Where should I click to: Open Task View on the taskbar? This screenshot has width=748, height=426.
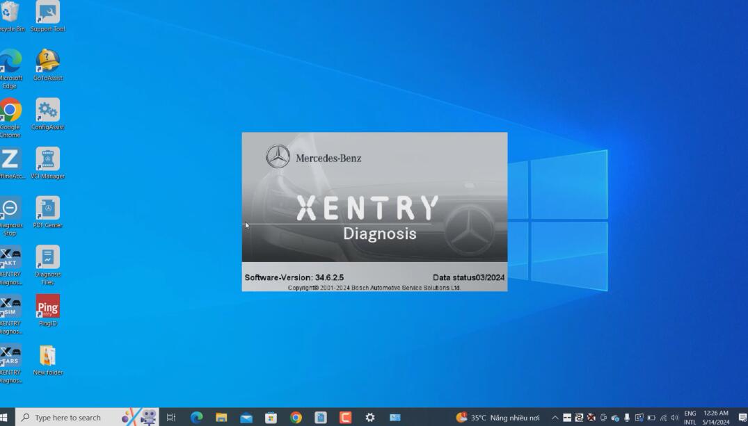point(170,418)
